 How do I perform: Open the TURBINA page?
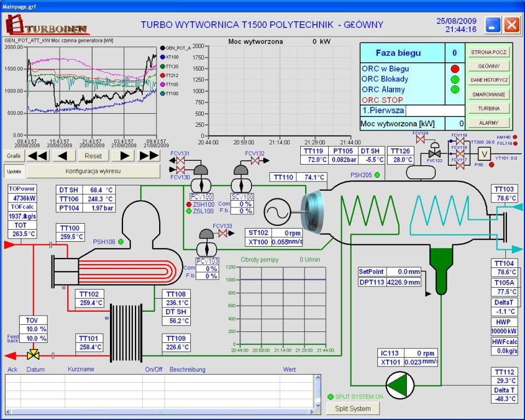489,109
